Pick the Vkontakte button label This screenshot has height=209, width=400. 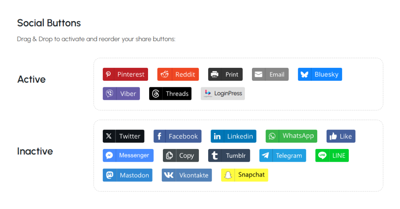[194, 175]
